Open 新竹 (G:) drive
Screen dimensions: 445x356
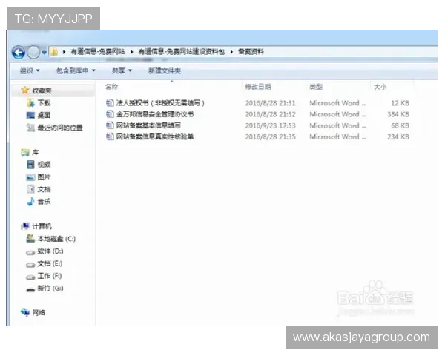pyautogui.click(x=50, y=289)
